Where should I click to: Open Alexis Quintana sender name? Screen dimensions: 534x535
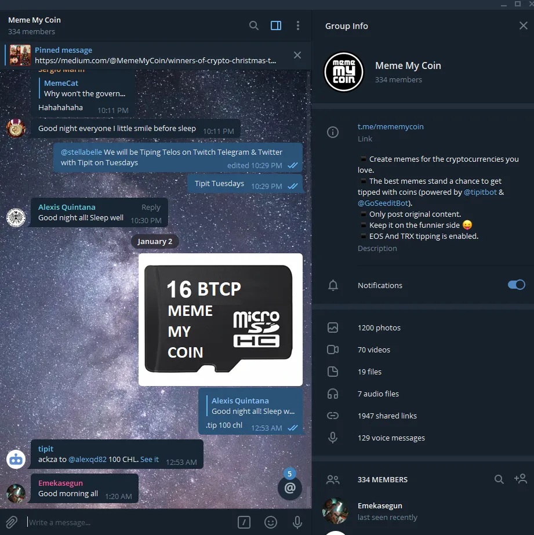click(67, 207)
